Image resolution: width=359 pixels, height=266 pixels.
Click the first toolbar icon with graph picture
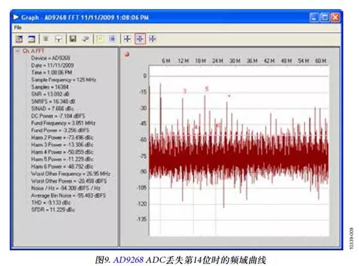(x=19, y=39)
